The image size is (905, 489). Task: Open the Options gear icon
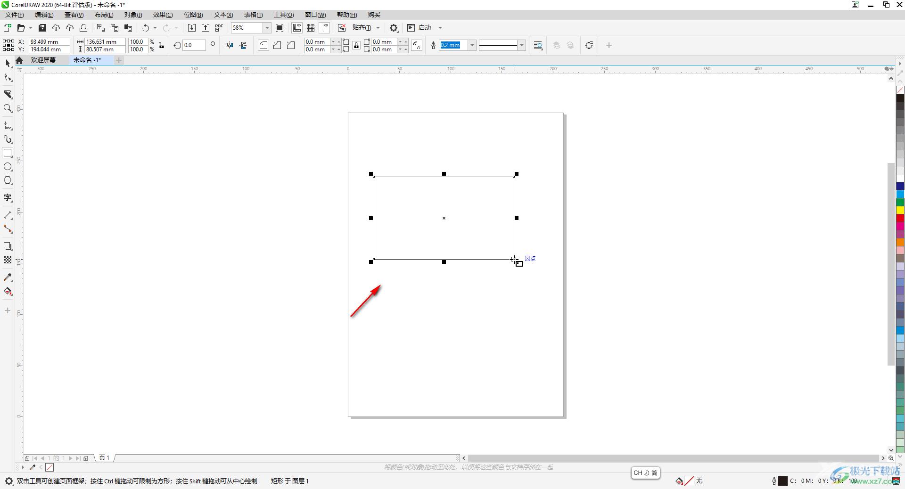point(394,28)
